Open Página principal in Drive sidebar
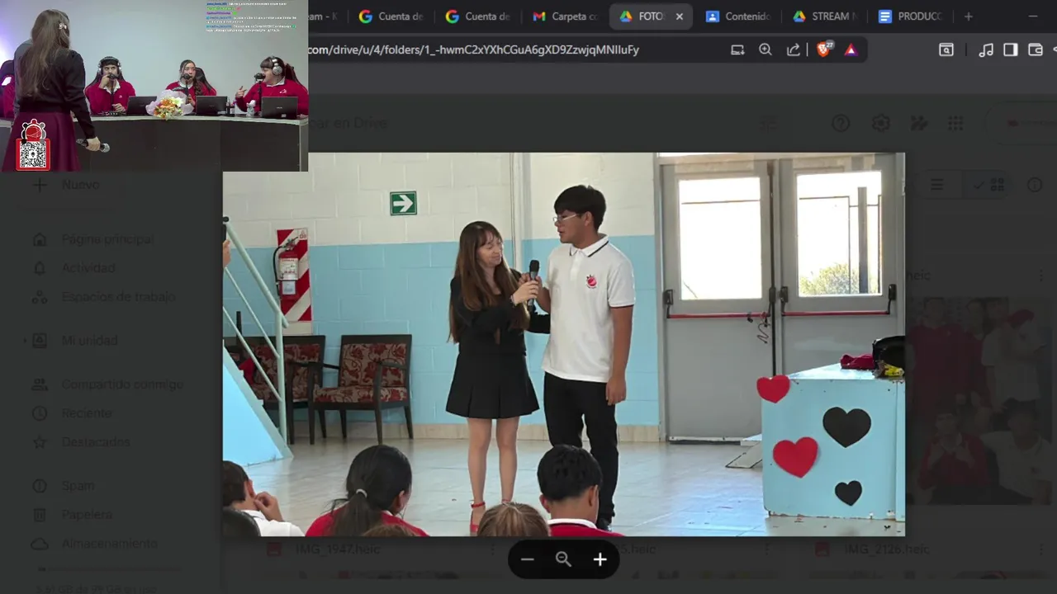 click(x=108, y=239)
